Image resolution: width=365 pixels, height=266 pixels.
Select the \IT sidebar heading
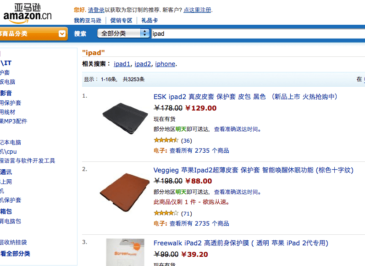[x=6, y=63]
